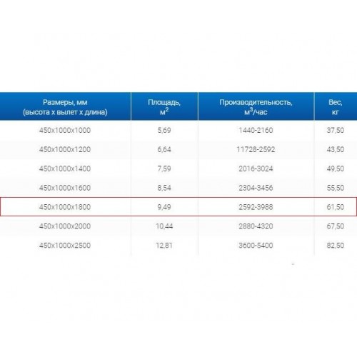Click the Вес, кг column header
The height and width of the screenshot is (357, 357).
[x=336, y=106]
